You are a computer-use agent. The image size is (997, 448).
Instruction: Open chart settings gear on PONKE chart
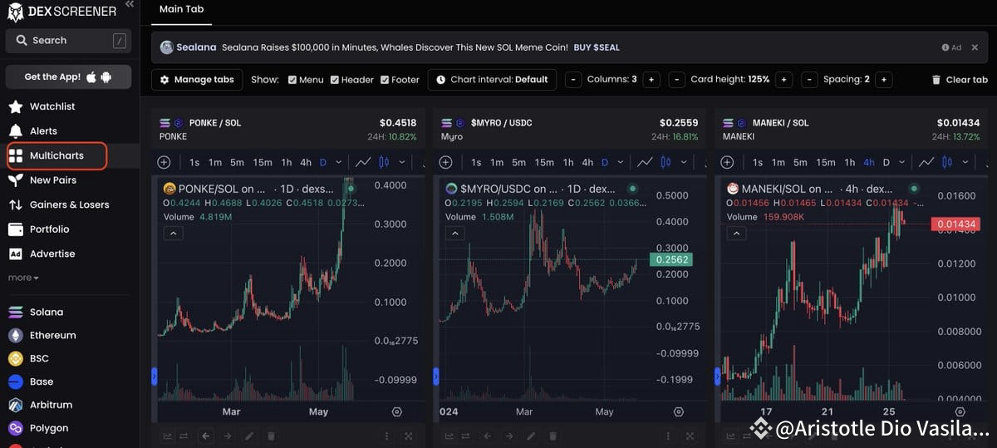pyautogui.click(x=397, y=411)
